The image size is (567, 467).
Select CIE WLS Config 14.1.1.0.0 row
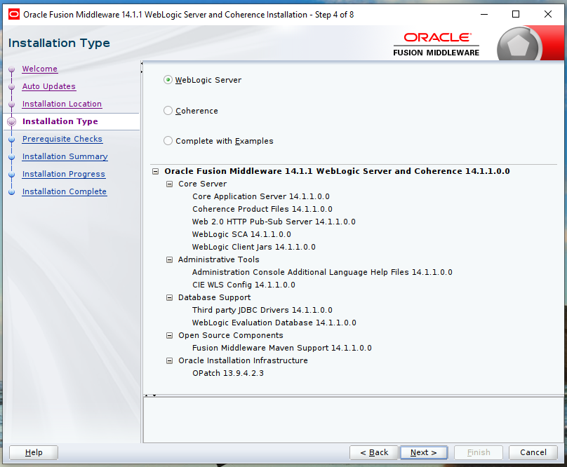244,285
